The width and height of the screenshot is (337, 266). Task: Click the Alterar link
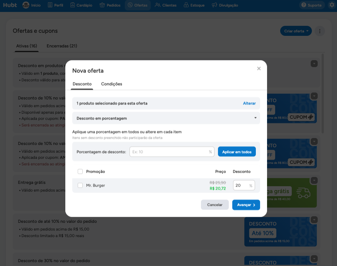(249, 103)
